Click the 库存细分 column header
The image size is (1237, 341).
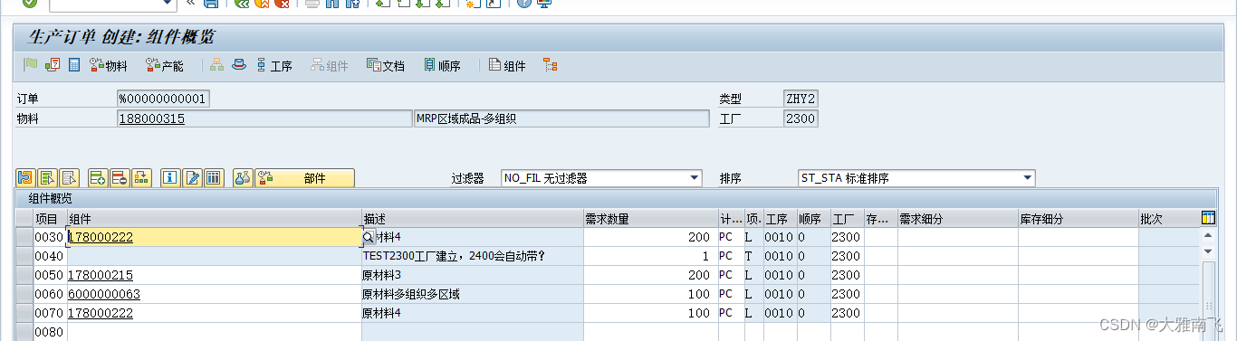tap(1078, 219)
